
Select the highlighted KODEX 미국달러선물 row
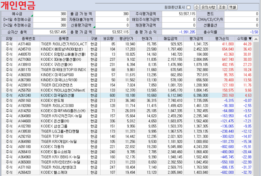[127, 95]
